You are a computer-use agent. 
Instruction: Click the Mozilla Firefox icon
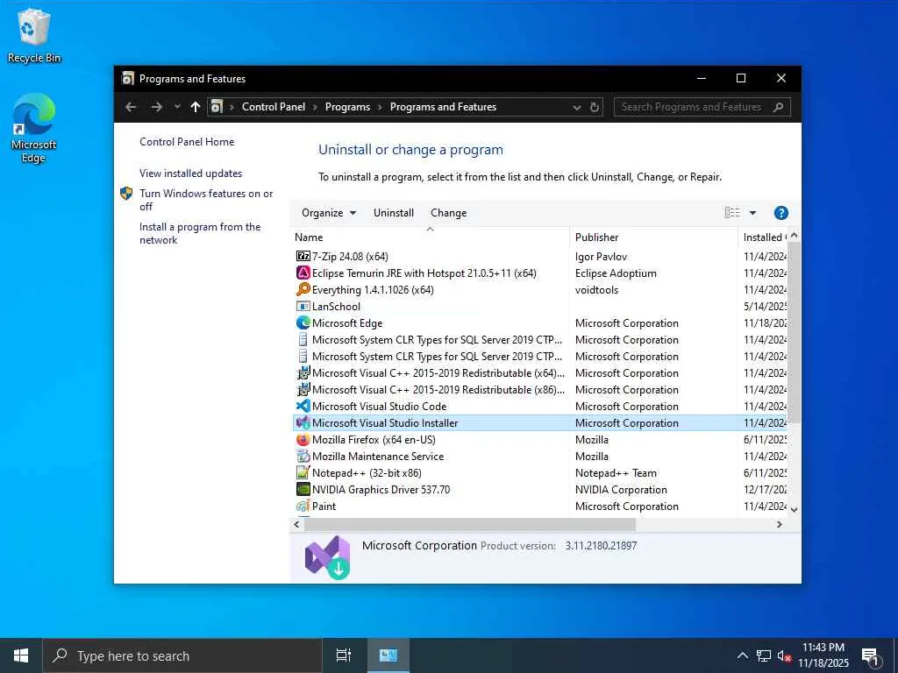[x=303, y=440]
